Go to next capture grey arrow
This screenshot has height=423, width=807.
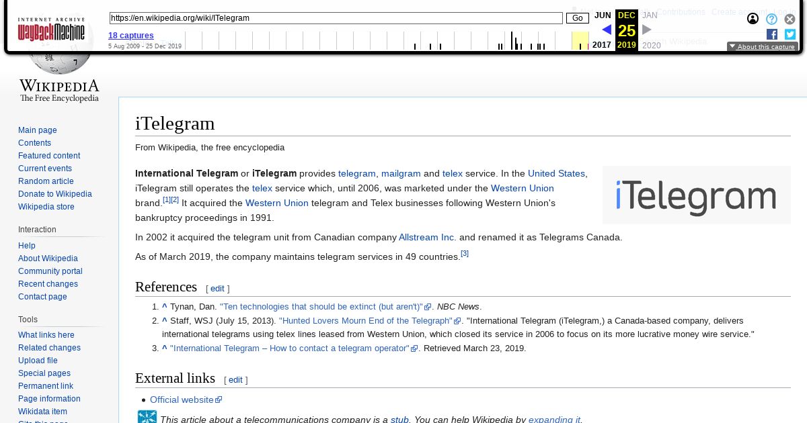(x=647, y=30)
